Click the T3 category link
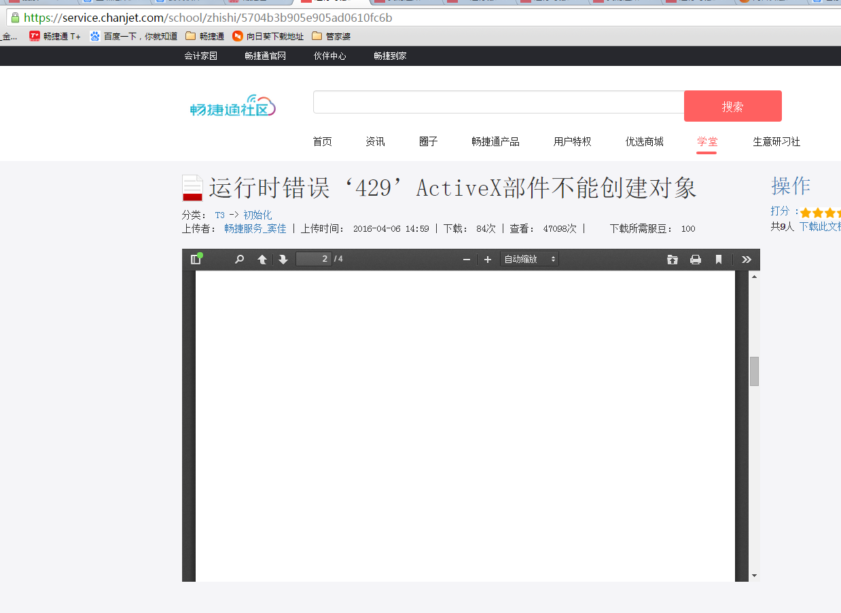This screenshot has height=613, width=841. point(220,215)
